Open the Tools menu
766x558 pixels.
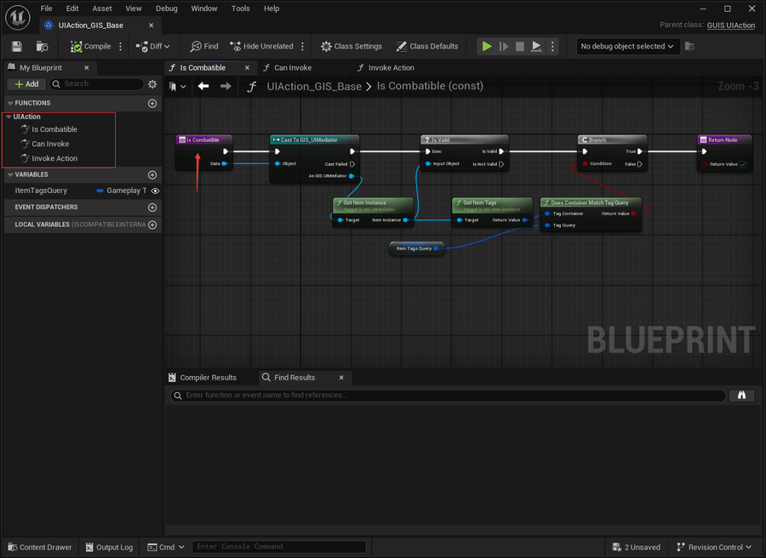click(x=240, y=9)
